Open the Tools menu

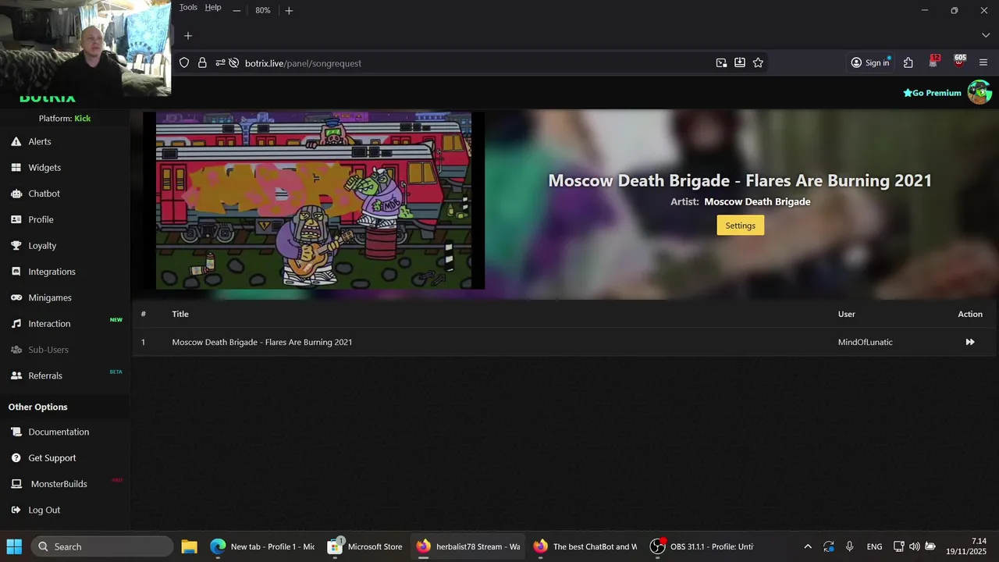(x=188, y=7)
